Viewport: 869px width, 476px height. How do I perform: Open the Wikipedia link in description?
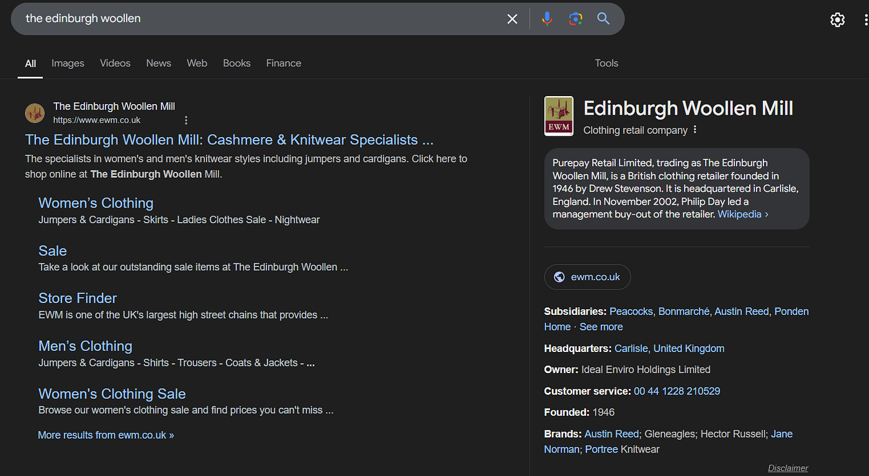pyautogui.click(x=743, y=214)
